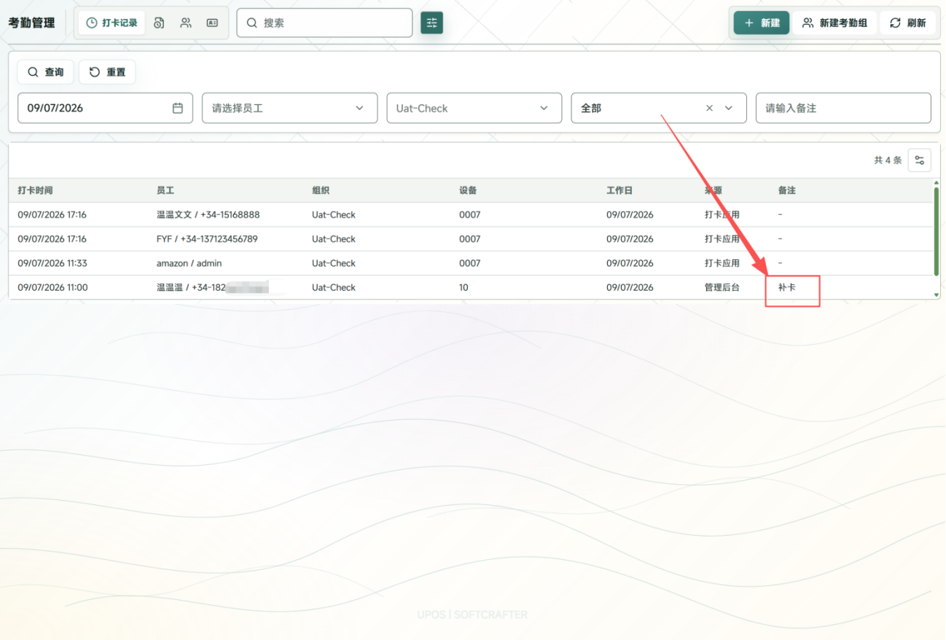Expand the 全部 dropdown arrow
Viewport: 946px width, 640px height.
click(x=728, y=108)
